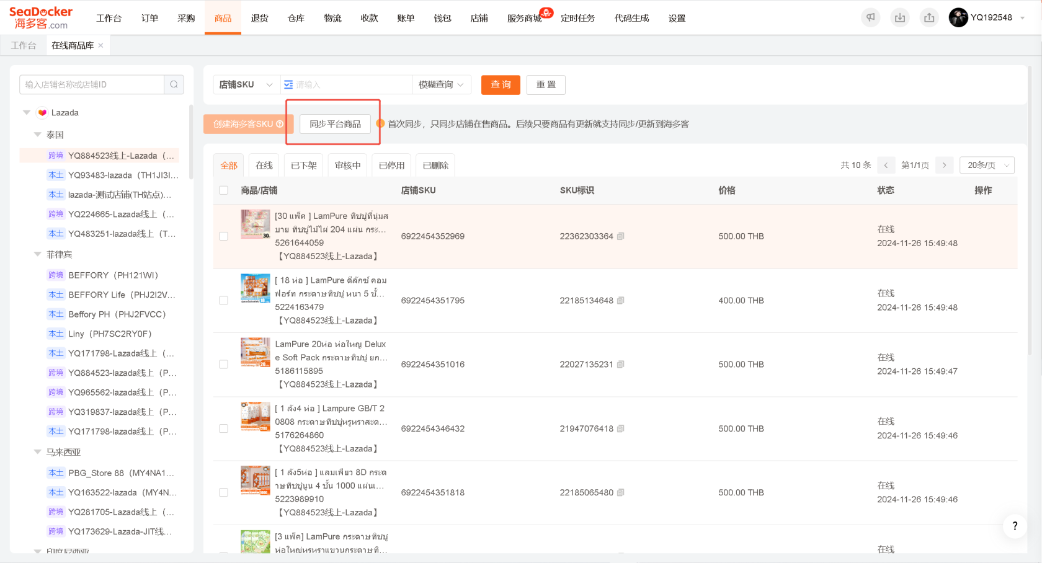The image size is (1042, 563).
Task: Check the row with SKU 6922454351795
Action: (x=224, y=301)
